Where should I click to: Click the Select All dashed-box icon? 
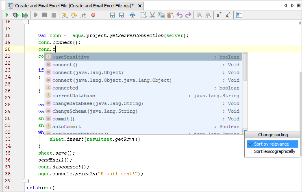tap(143, 15)
